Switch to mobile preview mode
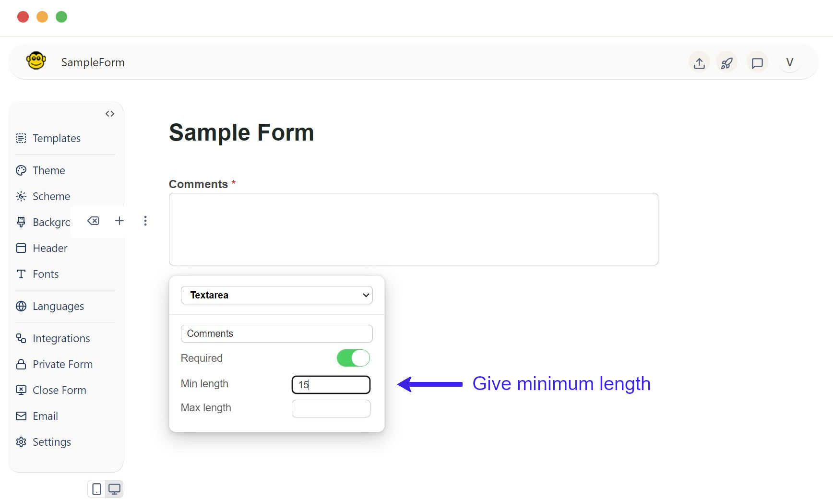Viewport: 833px width, 499px height. [96, 488]
